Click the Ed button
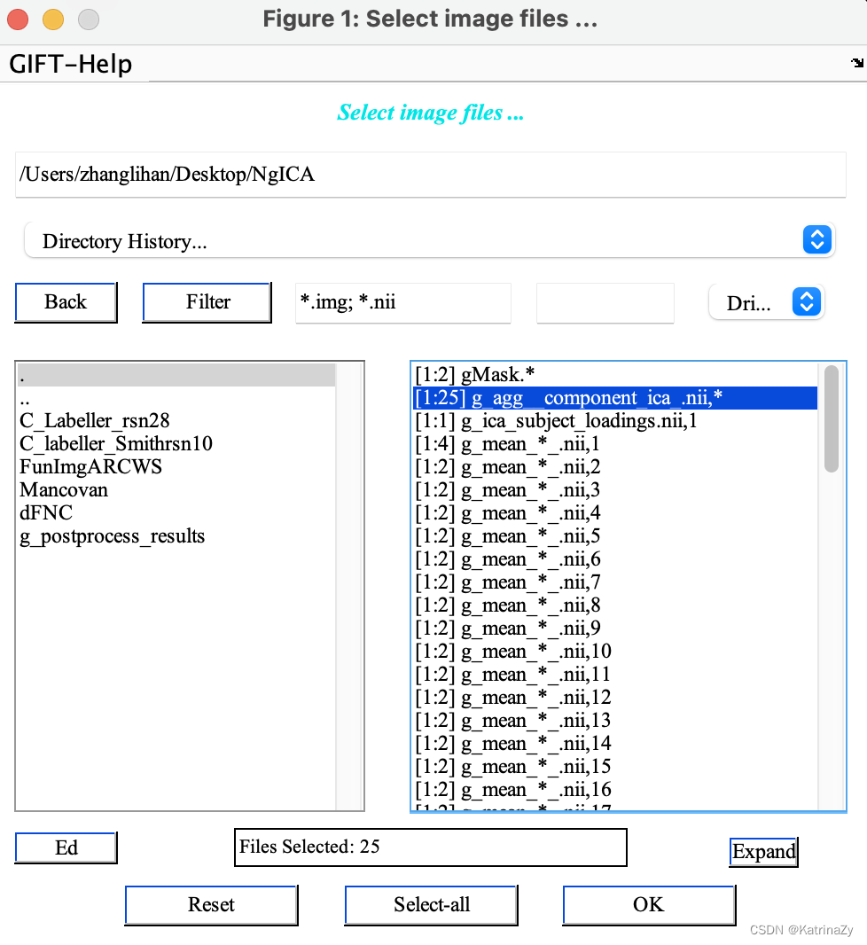 pyautogui.click(x=66, y=847)
